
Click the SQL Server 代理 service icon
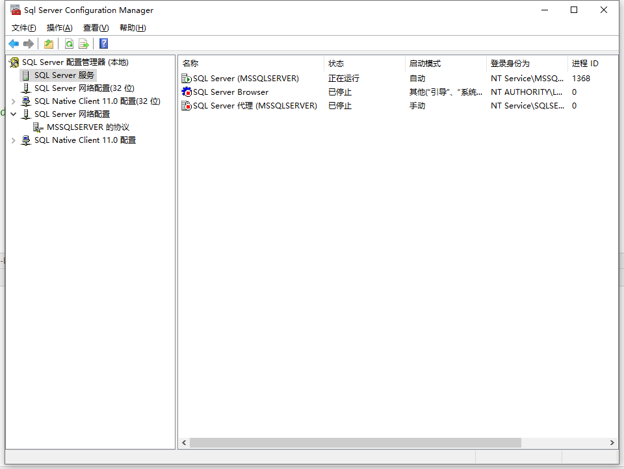[187, 105]
